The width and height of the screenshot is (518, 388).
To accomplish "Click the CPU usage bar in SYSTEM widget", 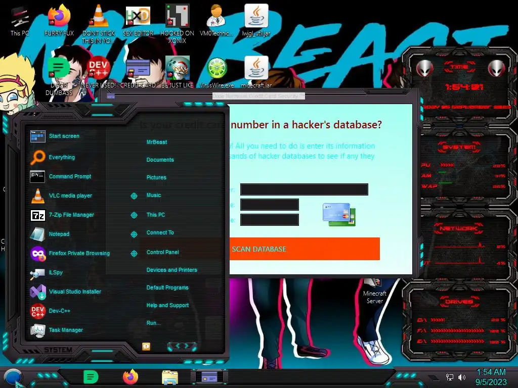I will click(447, 165).
